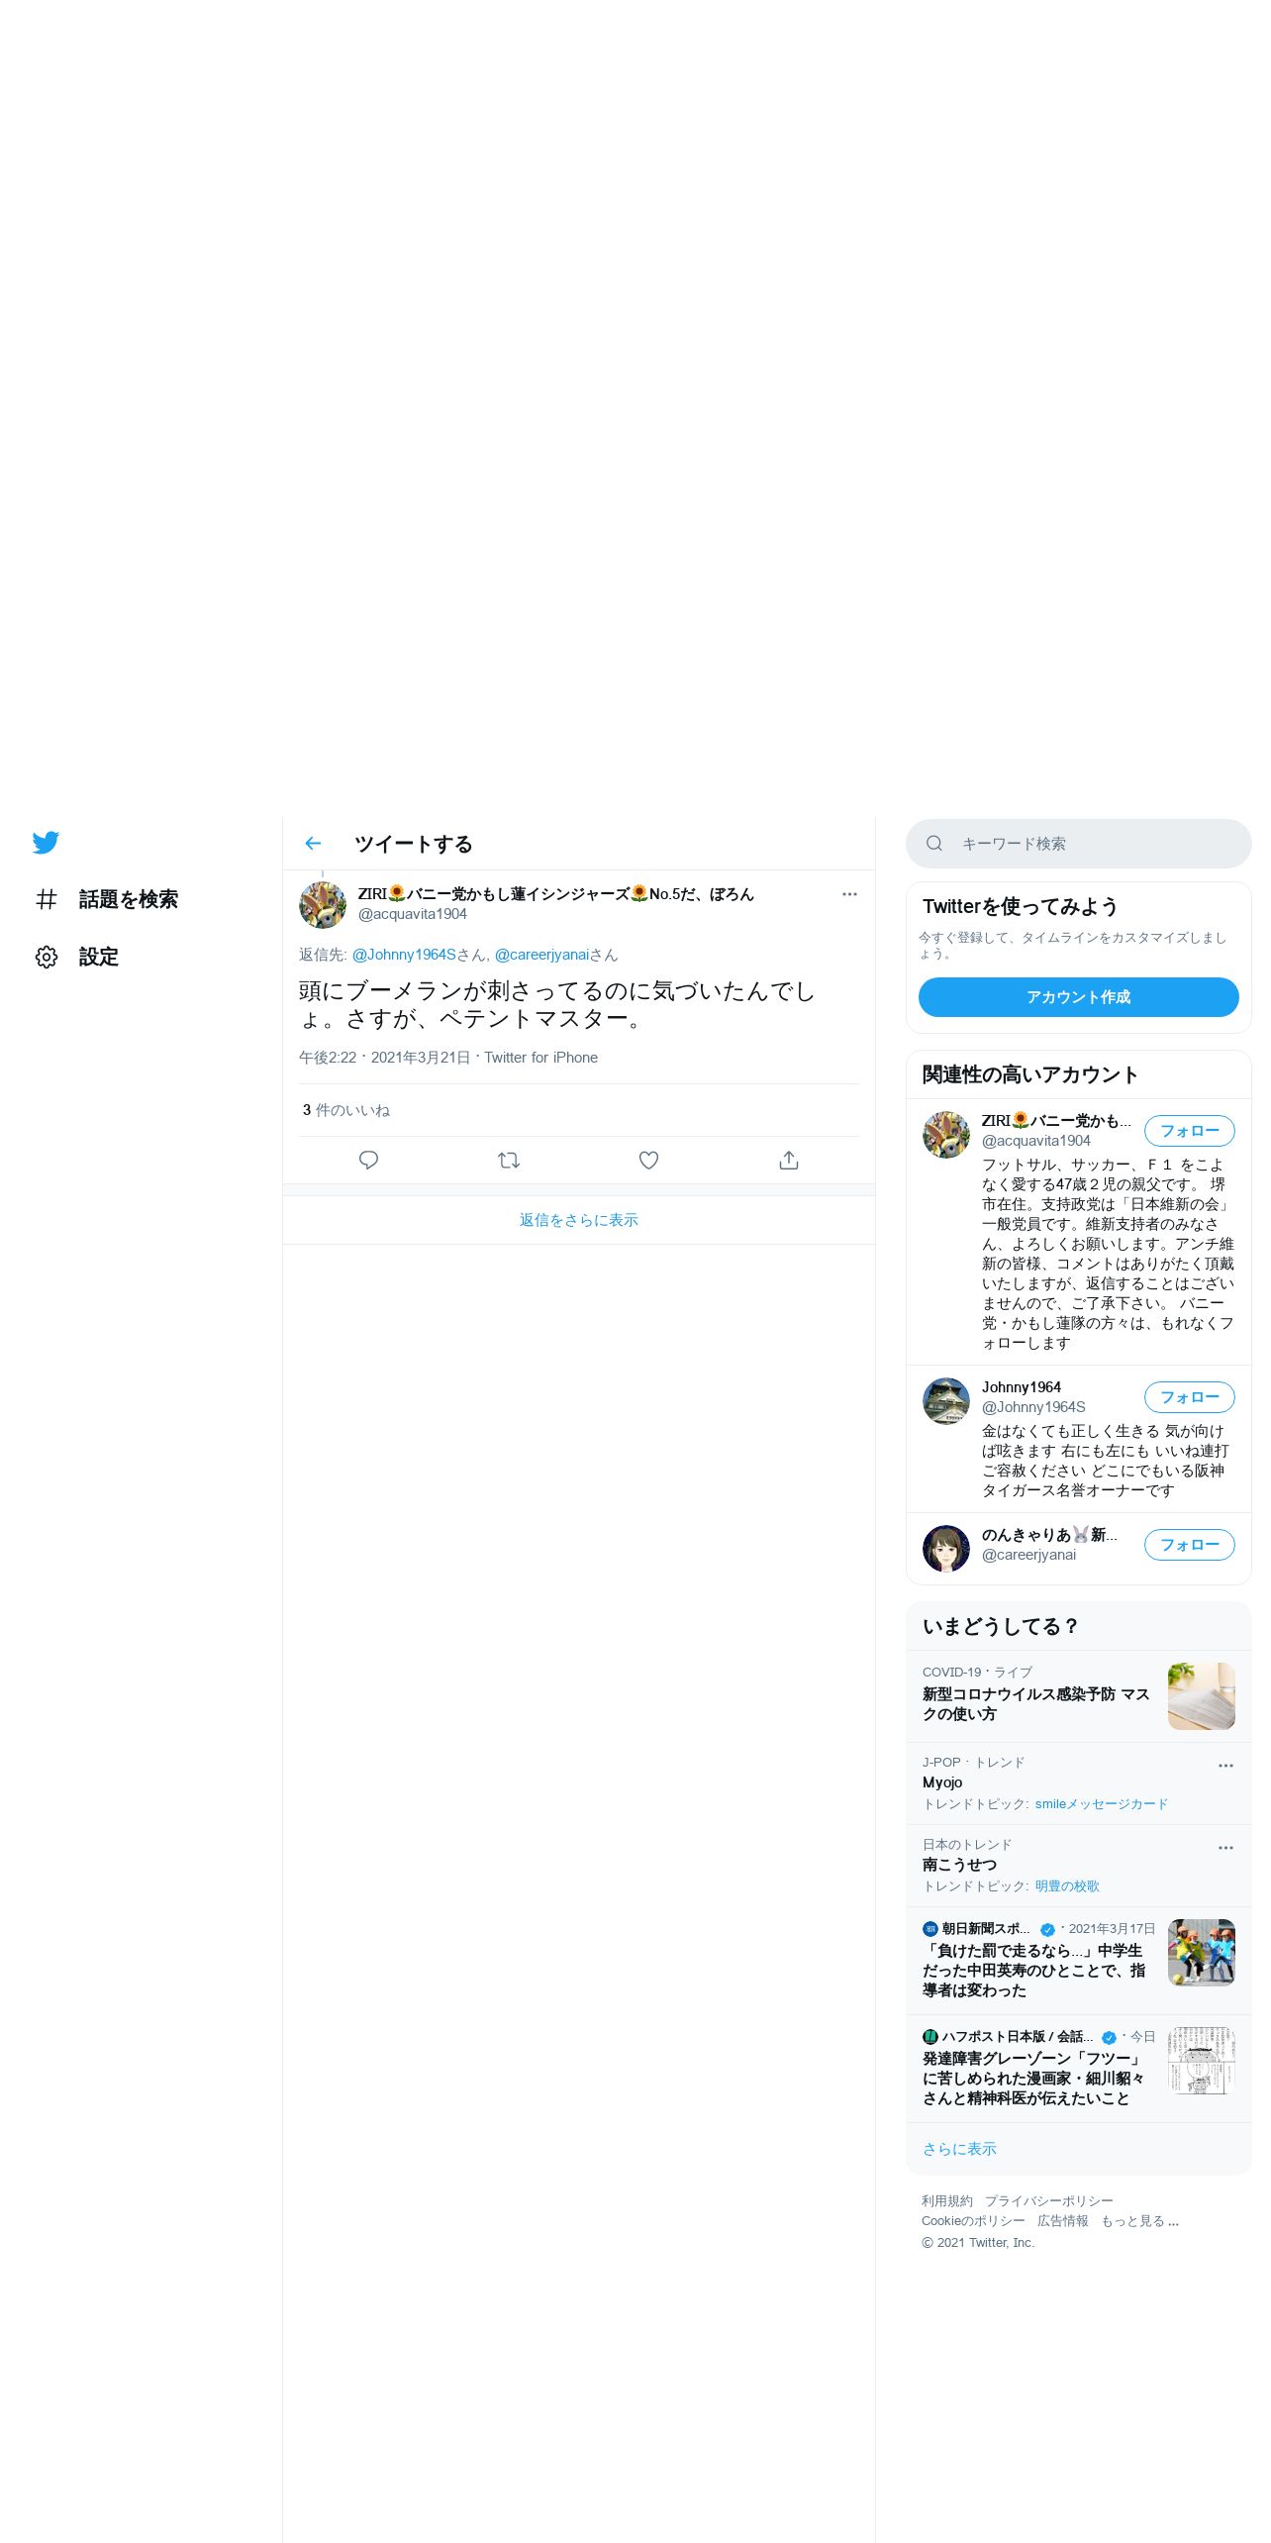
Task: Open the mask article thumbnail image
Action: pos(1202,1696)
